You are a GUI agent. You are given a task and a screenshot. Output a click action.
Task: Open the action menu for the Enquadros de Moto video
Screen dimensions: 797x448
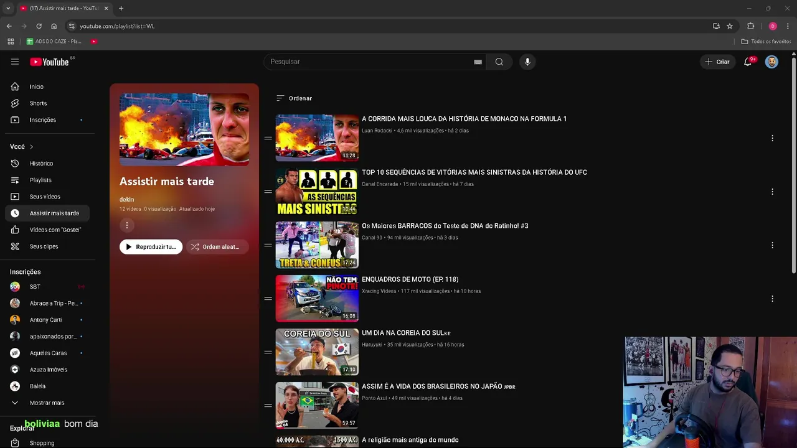coord(772,299)
